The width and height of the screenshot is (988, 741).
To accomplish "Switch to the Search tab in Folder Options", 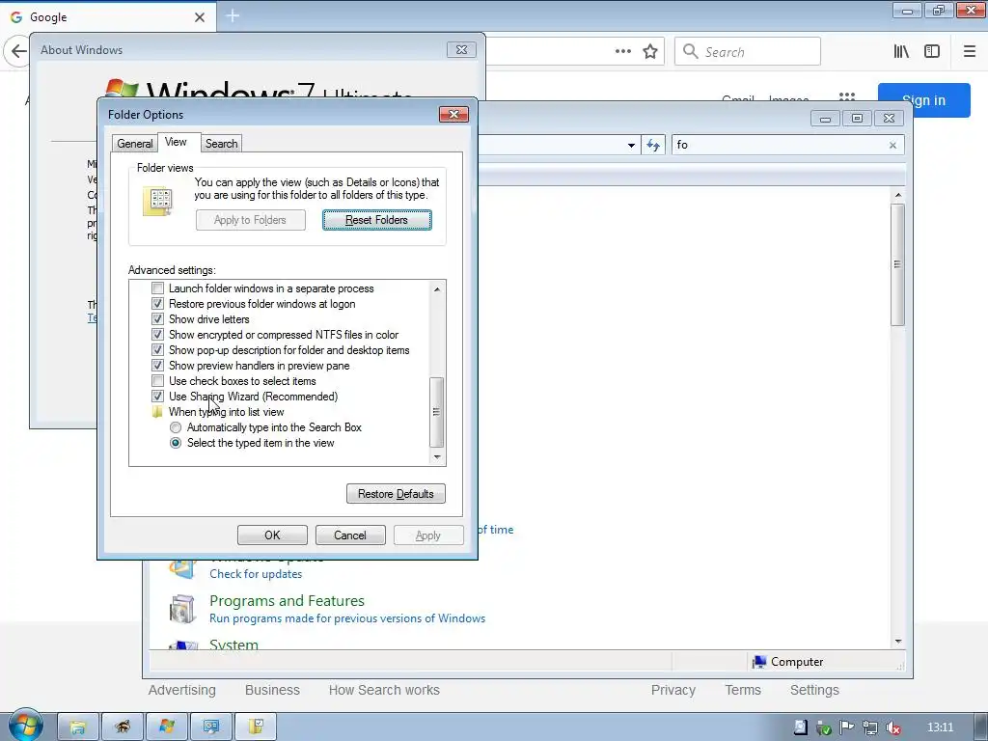I will (221, 144).
